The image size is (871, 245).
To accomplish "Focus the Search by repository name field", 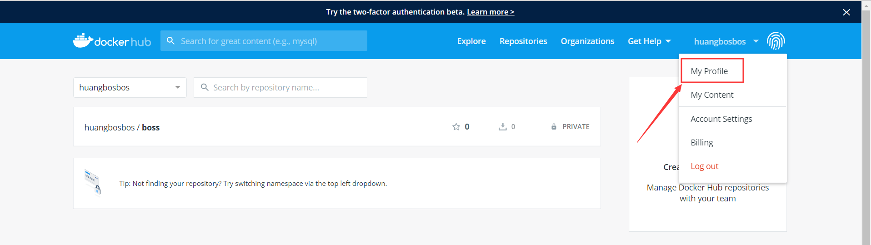I will click(x=280, y=87).
